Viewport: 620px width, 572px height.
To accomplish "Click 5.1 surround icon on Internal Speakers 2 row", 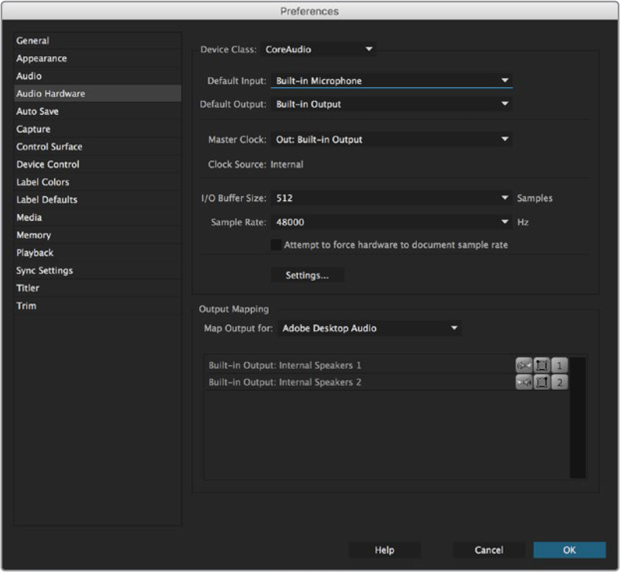I will (541, 382).
